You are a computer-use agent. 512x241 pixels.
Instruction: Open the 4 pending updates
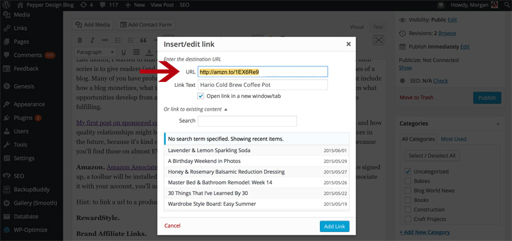[87, 5]
